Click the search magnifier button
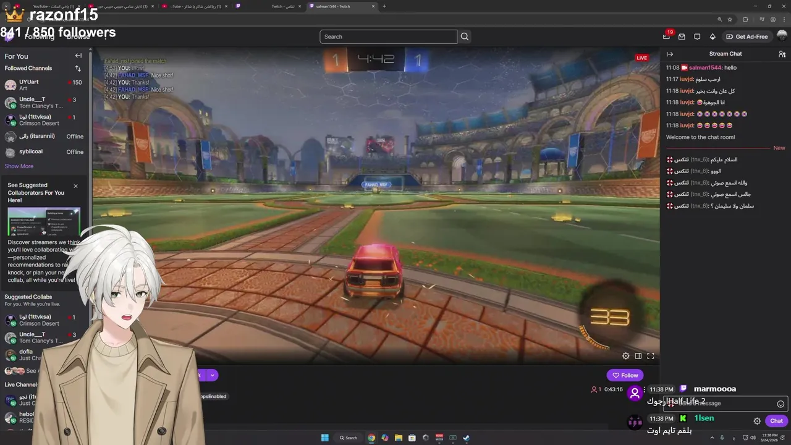The width and height of the screenshot is (791, 445). pos(465,36)
